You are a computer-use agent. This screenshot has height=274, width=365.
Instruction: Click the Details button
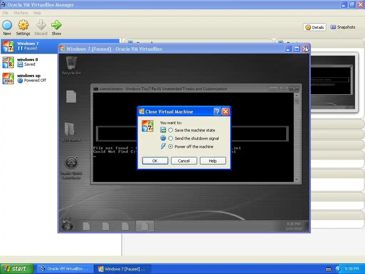click(x=314, y=27)
